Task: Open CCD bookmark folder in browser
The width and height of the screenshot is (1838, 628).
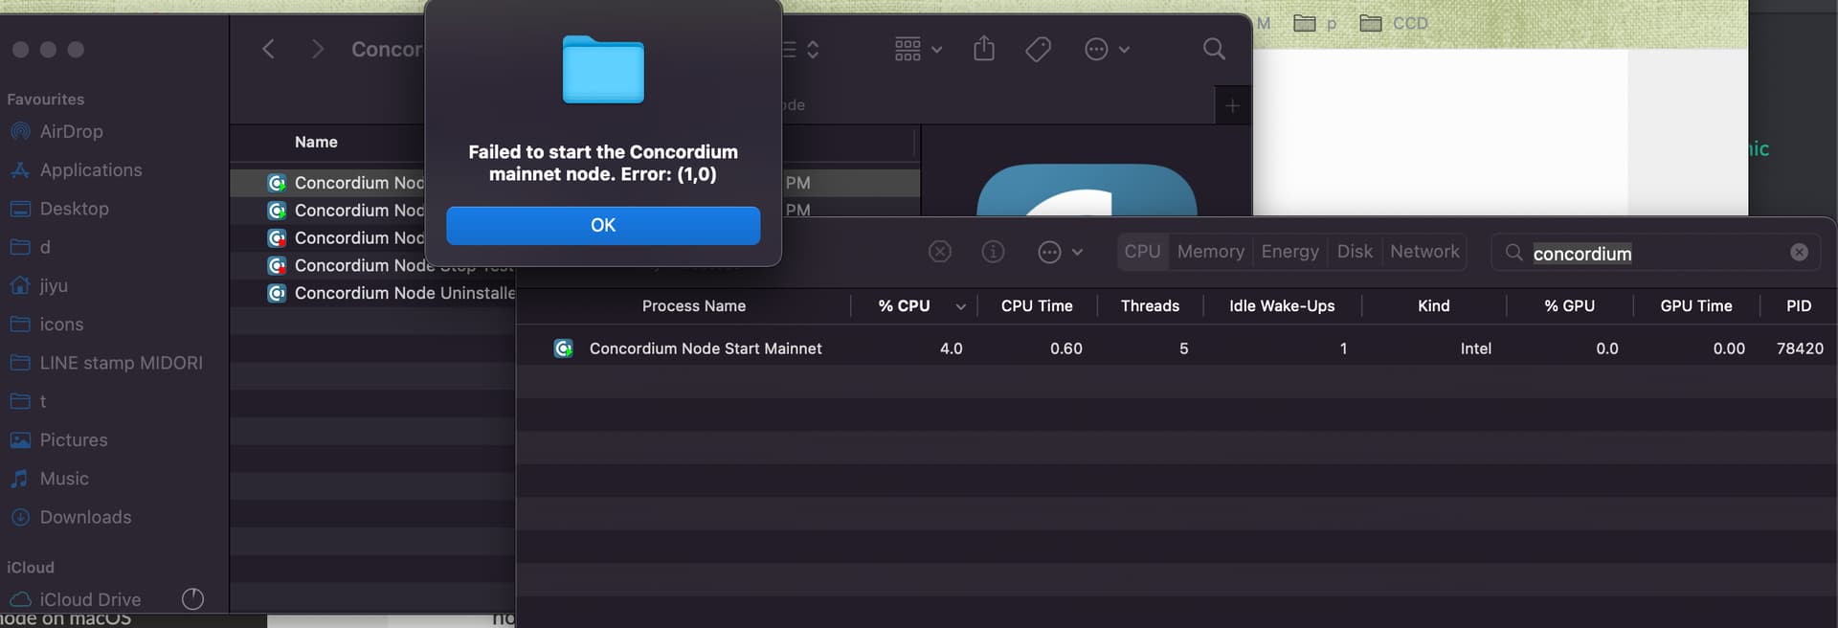Action: (1394, 23)
